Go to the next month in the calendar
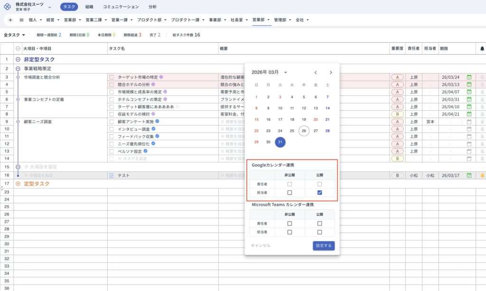Image resolution: width=486 pixels, height=291 pixels. coord(331,73)
